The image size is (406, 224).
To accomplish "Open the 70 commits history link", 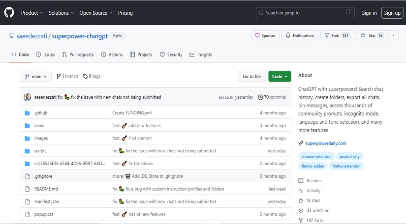I will coord(272,97).
